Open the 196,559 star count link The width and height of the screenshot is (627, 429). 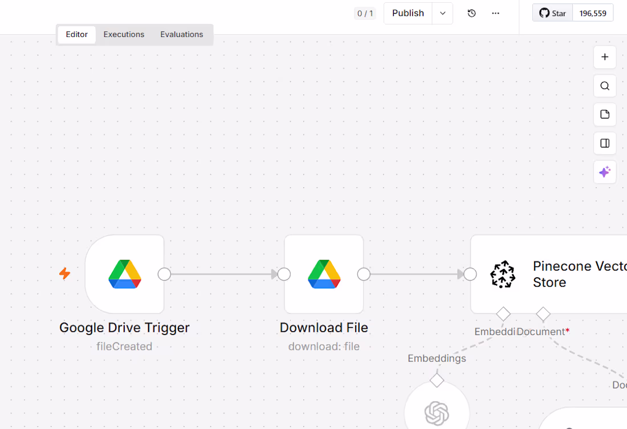click(593, 13)
